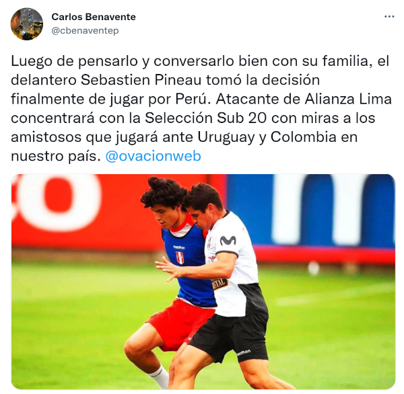The height and width of the screenshot is (394, 404).
Task: Click the blue banner with white letters
Action: tap(310, 210)
